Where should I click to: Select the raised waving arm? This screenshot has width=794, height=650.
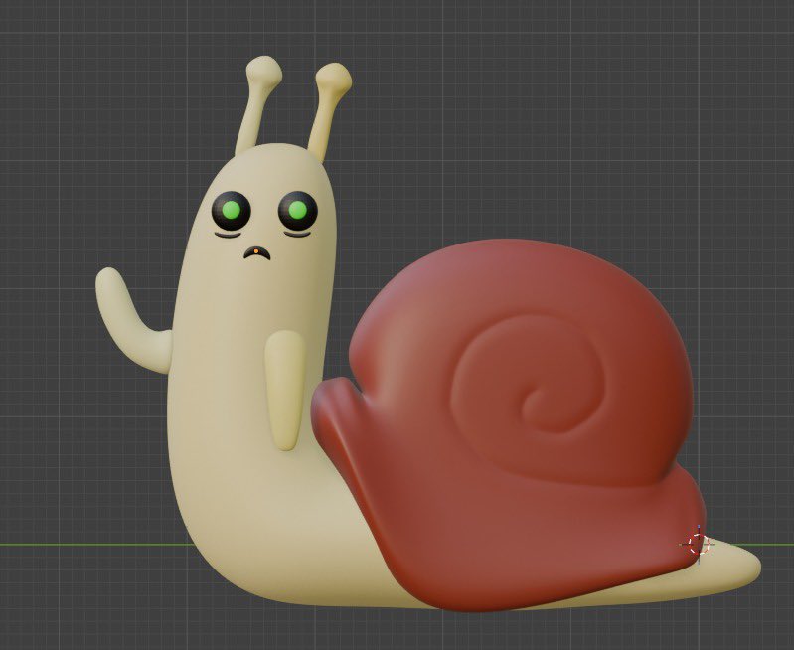click(133, 320)
